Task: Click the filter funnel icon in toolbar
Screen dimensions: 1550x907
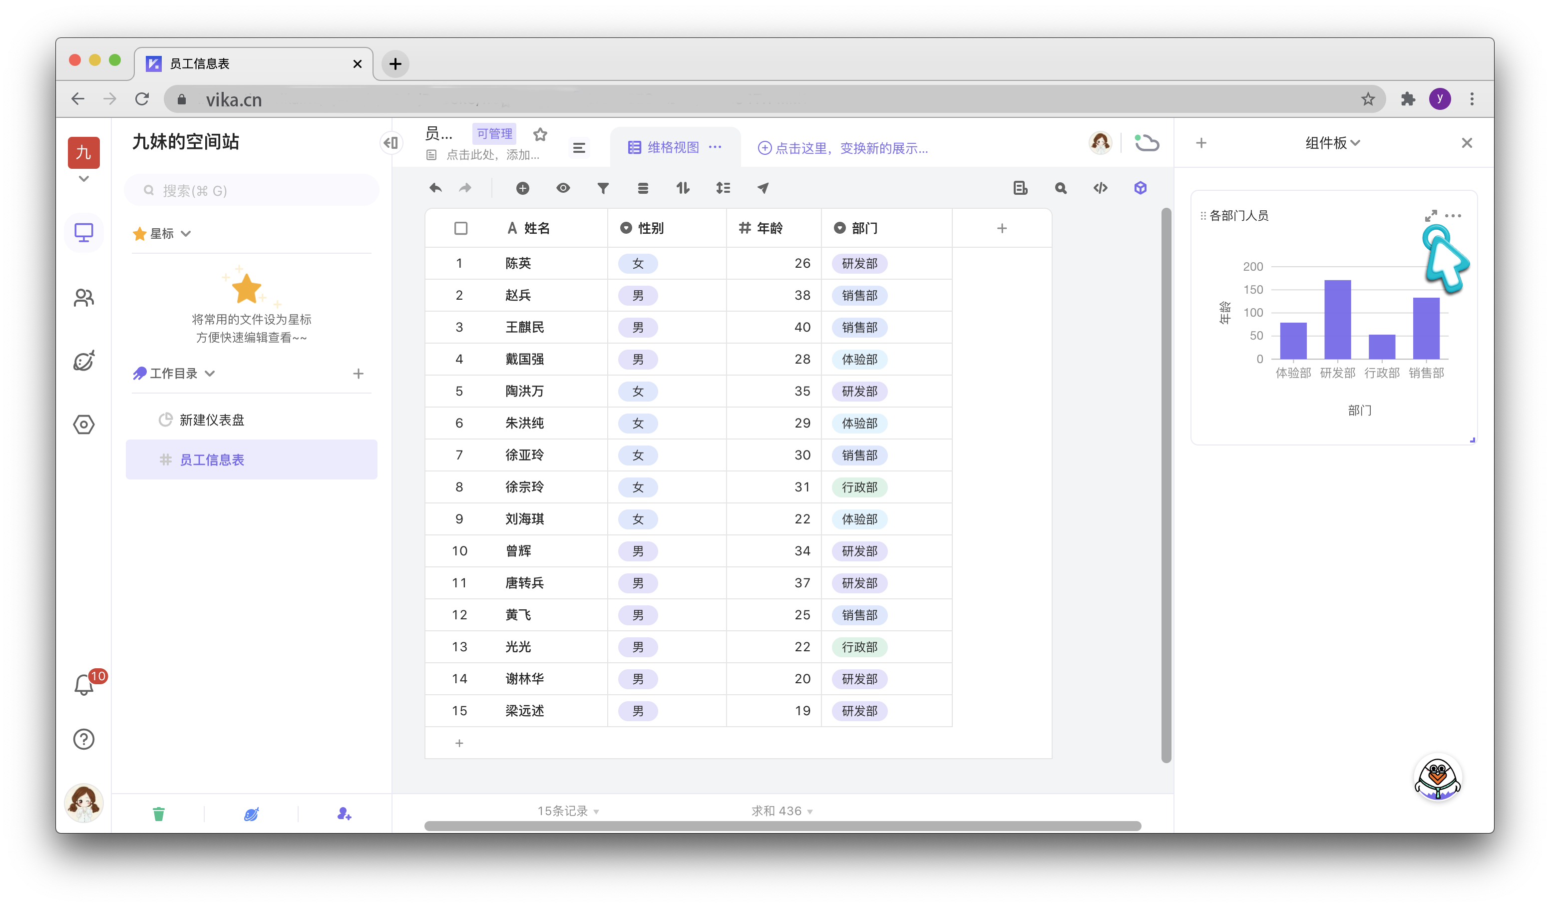Action: tap(603, 188)
